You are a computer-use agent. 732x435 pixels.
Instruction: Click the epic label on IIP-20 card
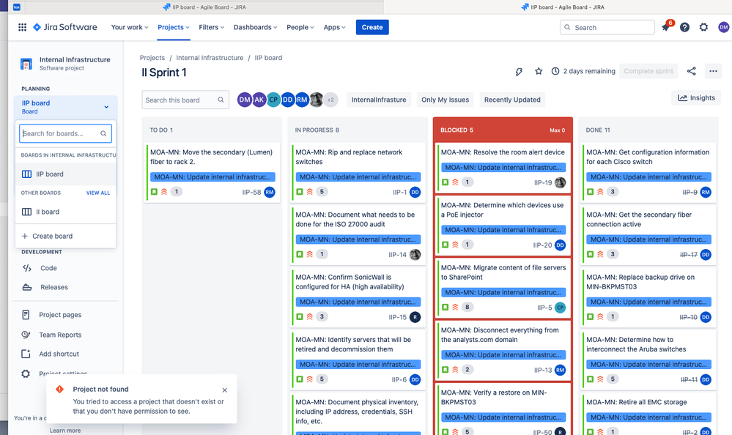[503, 230]
